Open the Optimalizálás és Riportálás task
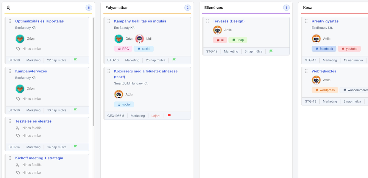This screenshot has height=178, width=368. [39, 21]
